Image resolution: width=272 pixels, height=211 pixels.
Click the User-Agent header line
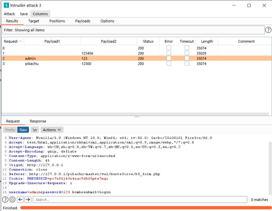tap(110, 138)
